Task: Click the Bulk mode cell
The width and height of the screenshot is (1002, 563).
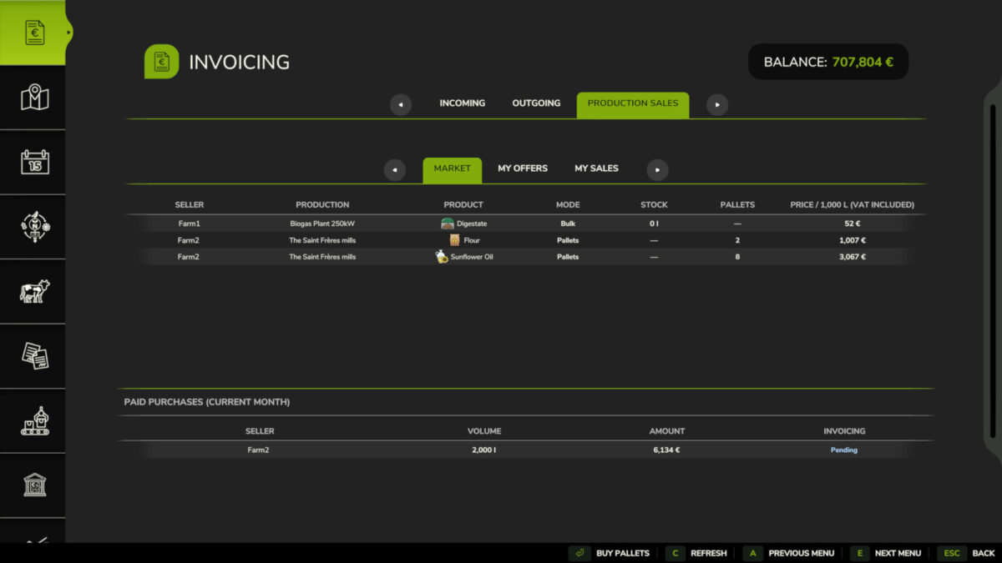Action: pos(568,224)
